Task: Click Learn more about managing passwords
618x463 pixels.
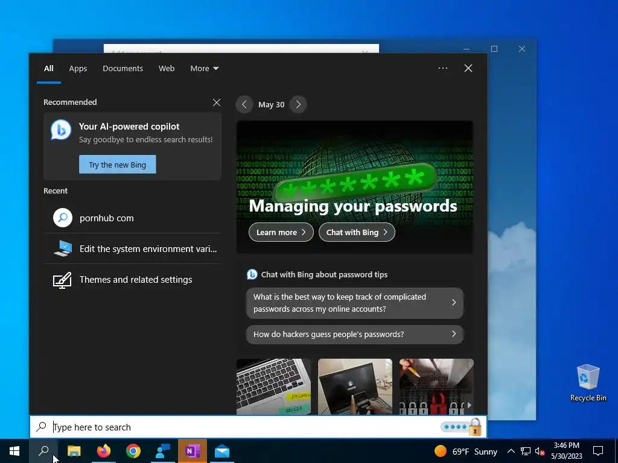Action: [x=281, y=232]
